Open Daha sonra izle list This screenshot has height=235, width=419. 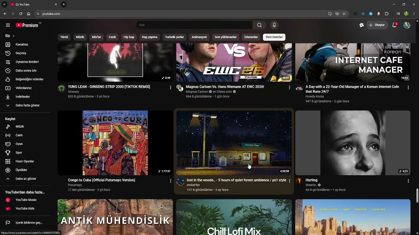[25, 70]
